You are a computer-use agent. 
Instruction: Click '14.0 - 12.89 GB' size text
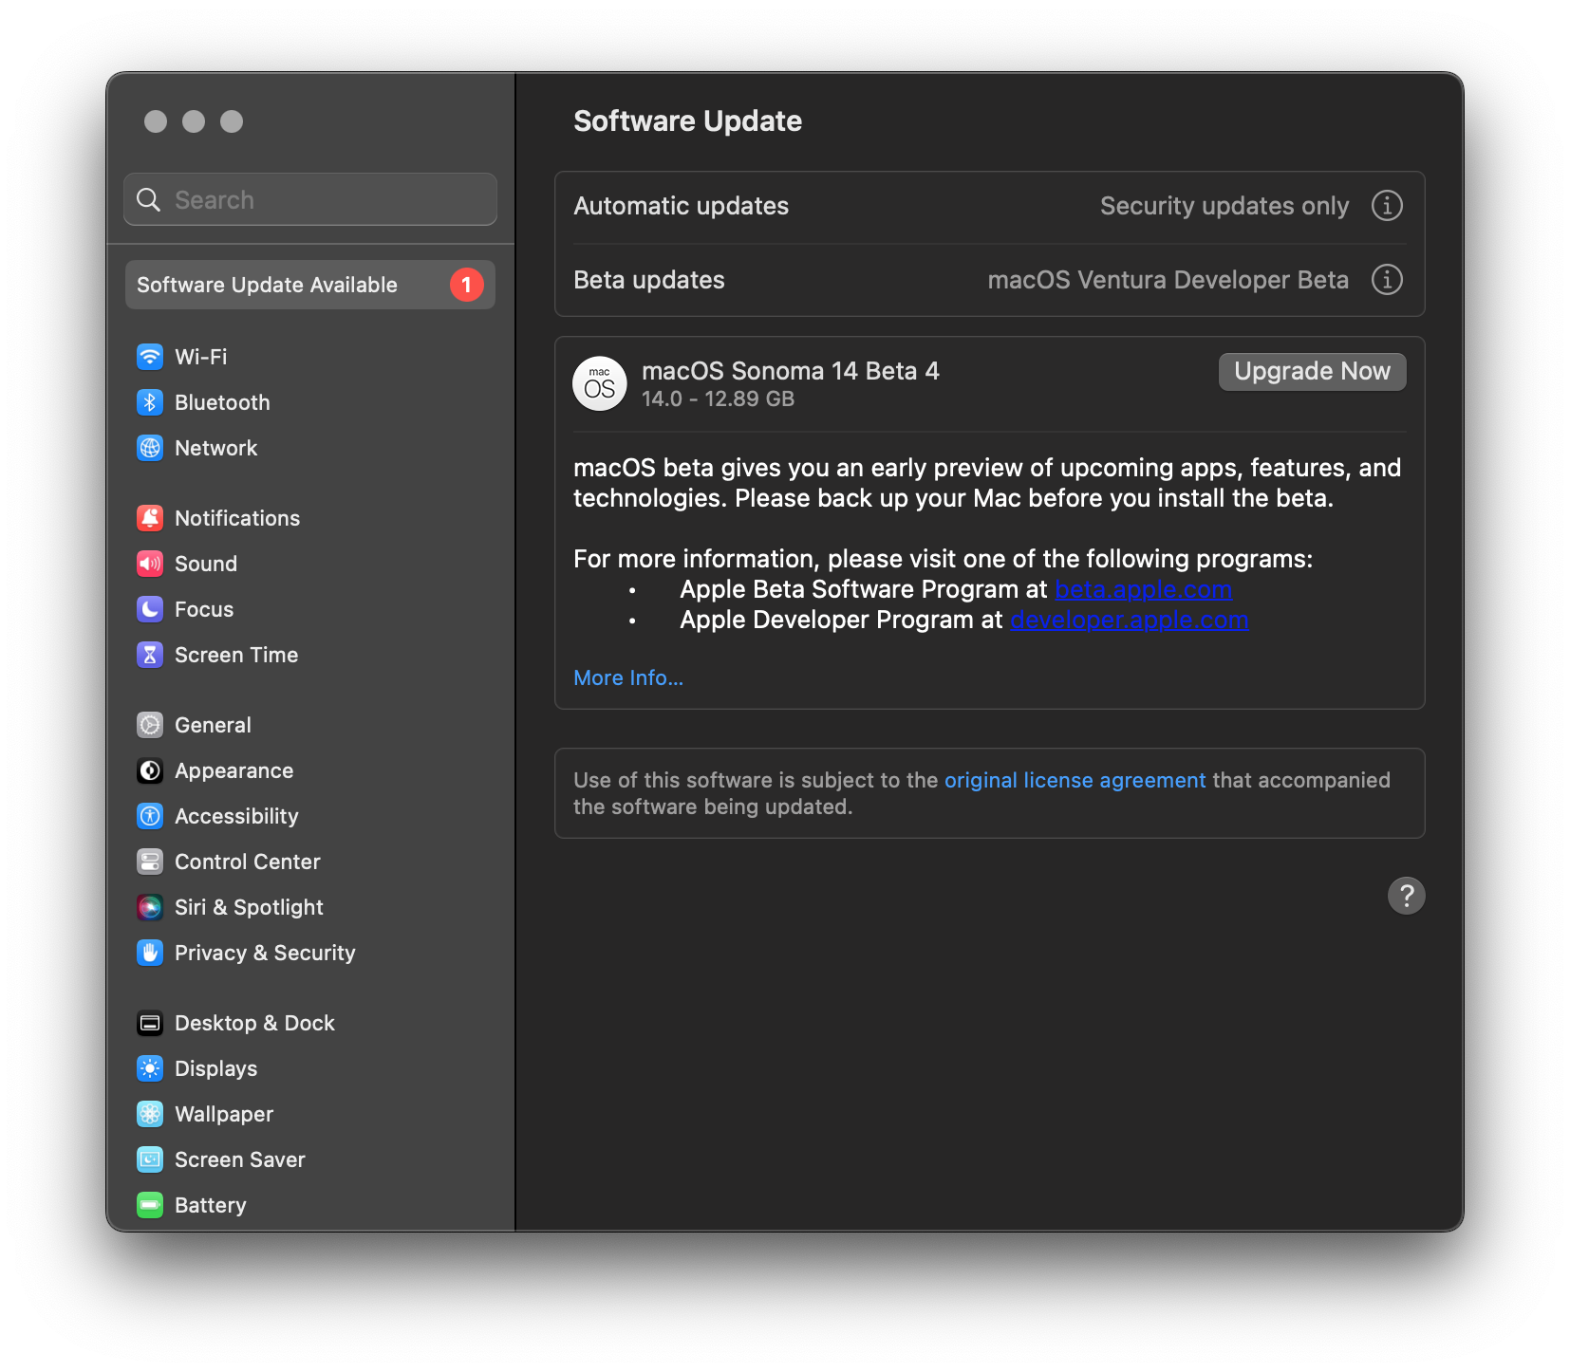[718, 399]
